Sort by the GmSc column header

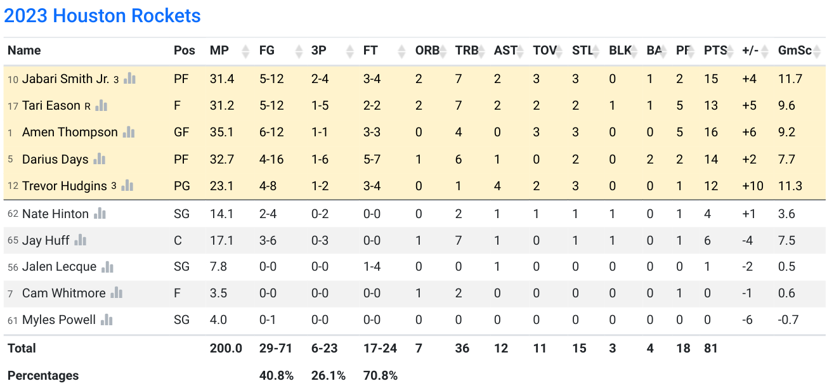pyautogui.click(x=795, y=51)
